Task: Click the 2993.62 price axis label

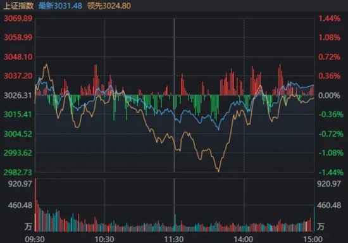Action: [18, 153]
